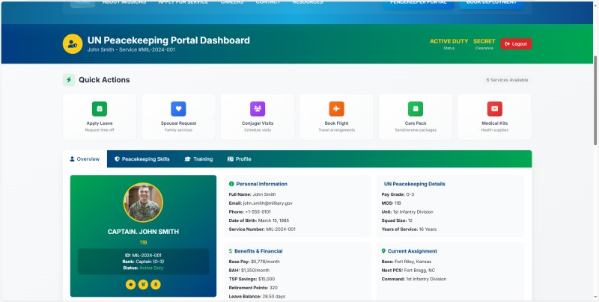Click the "Years of Service: 16 Years" line
The image size is (599, 302).
[x=409, y=229]
